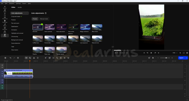
Task: Open the Chroma key tool
Action: pos(15,37)
